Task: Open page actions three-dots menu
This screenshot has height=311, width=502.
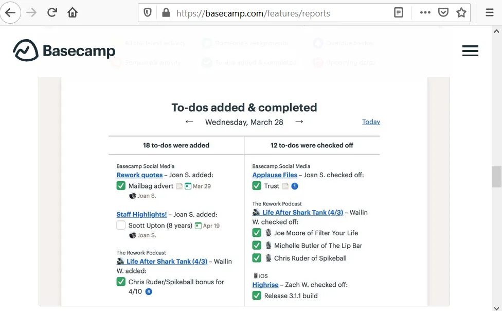Action: tap(425, 12)
